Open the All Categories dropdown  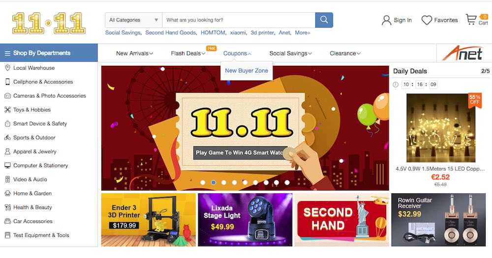pyautogui.click(x=134, y=20)
